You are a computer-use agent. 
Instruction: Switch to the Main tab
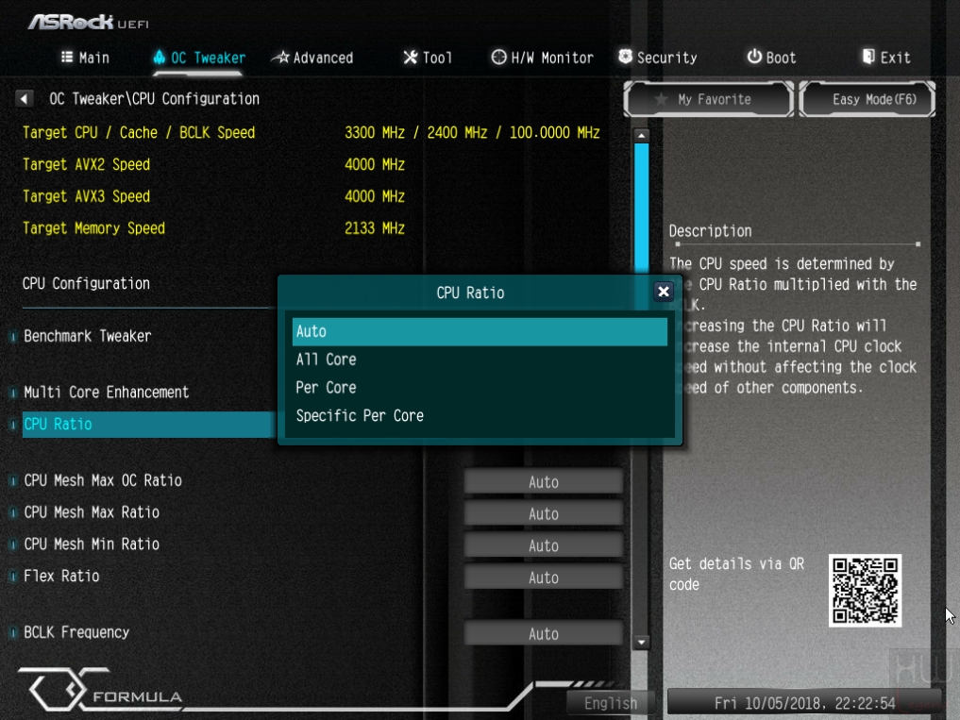click(85, 58)
